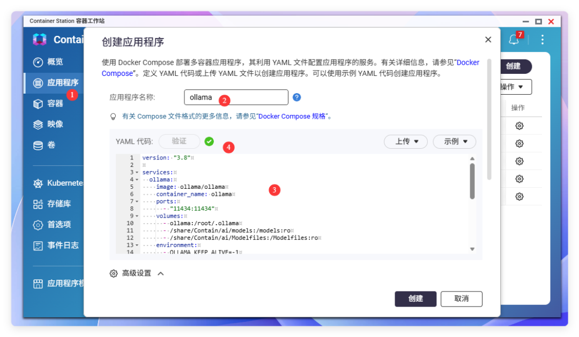Open the 卷 volumes section
The height and width of the screenshot is (337, 579).
click(x=44, y=145)
